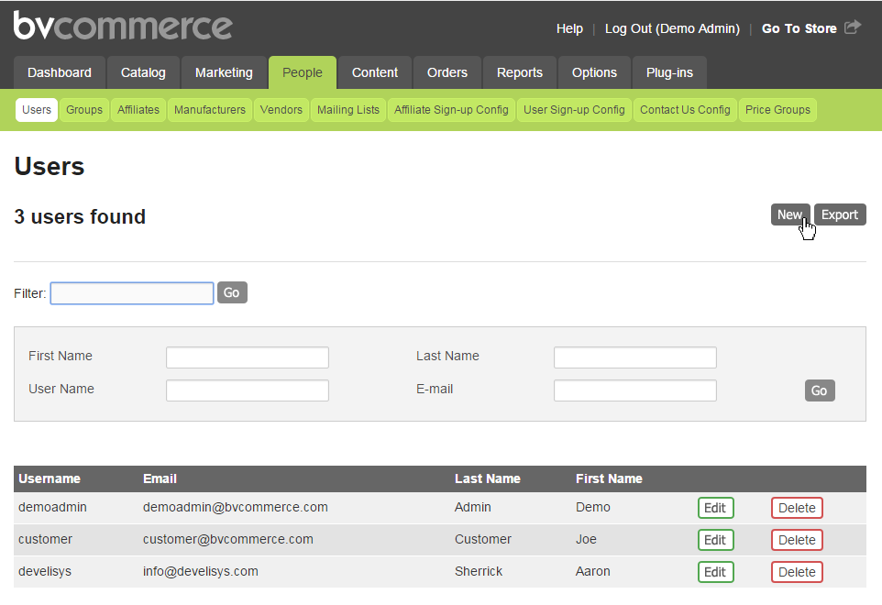Open Affiliate Sign-up Config
The image size is (882, 605).
point(451,109)
